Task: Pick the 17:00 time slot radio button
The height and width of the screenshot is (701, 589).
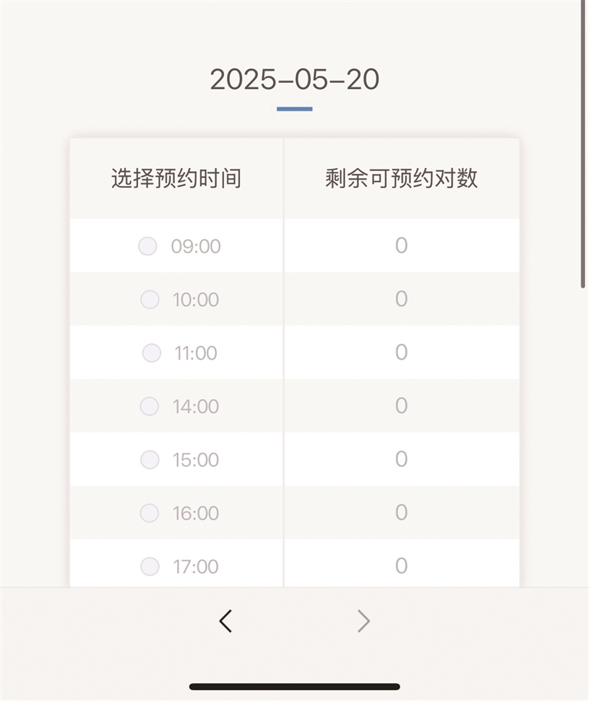Action: 150,567
